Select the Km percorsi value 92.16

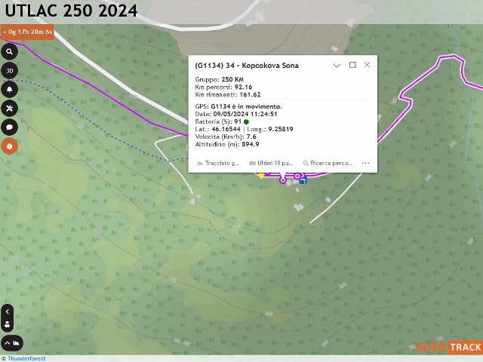243,87
